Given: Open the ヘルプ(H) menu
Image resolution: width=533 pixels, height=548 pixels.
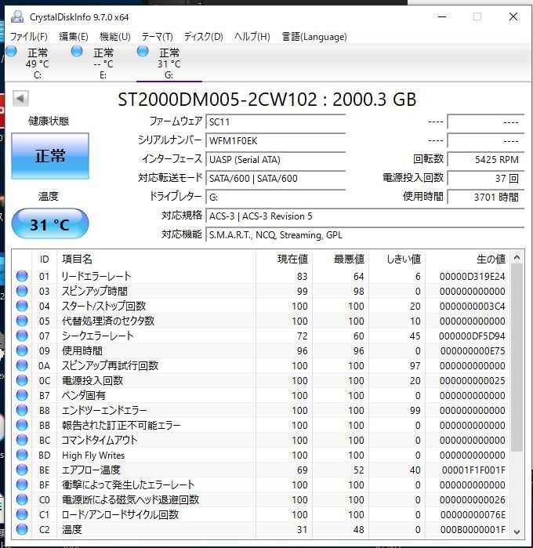Looking at the screenshot, I should pyautogui.click(x=252, y=37).
